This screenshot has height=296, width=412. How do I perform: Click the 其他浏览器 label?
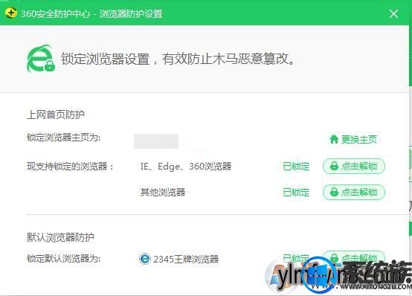163,192
